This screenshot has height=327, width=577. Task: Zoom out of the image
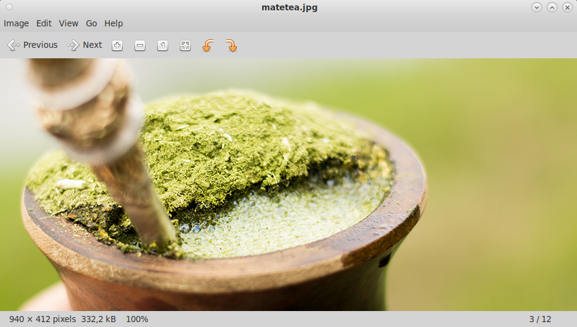coord(140,45)
